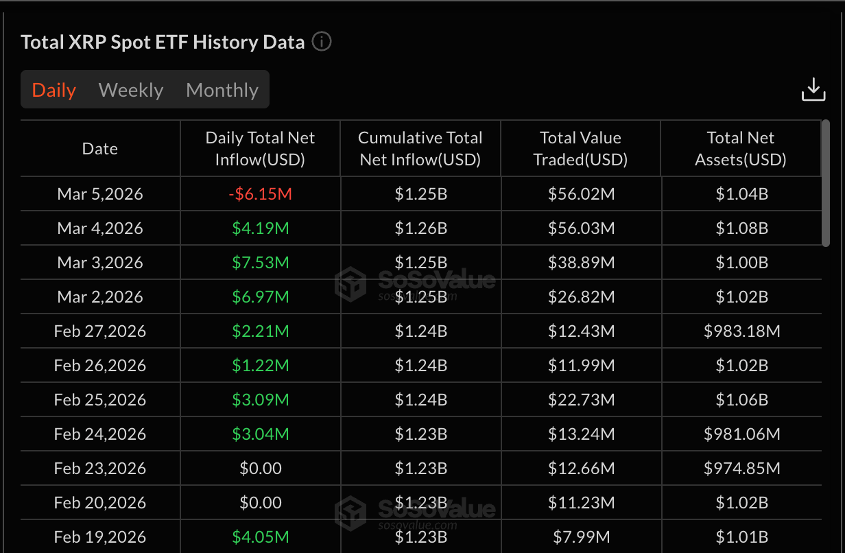Switch to the Monthly tab
This screenshot has height=553, width=845.
click(x=222, y=90)
